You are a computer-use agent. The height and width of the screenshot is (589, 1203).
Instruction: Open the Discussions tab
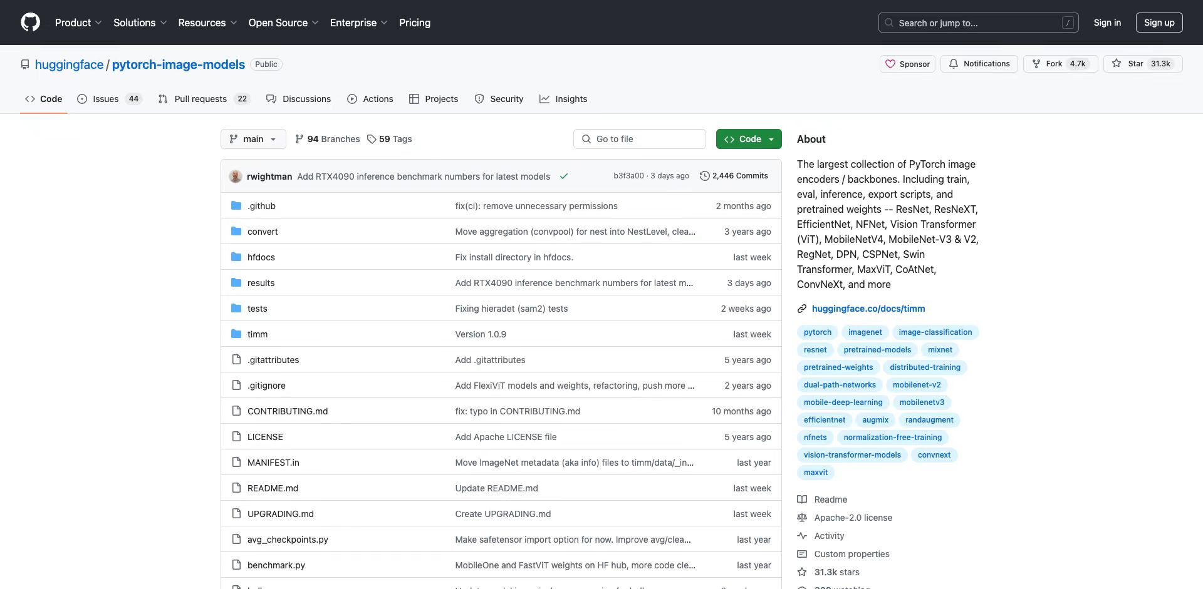[x=298, y=99]
